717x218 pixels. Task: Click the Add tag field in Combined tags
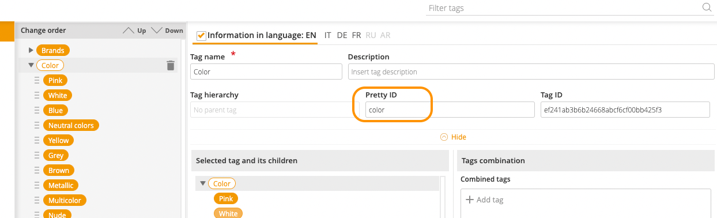585,203
